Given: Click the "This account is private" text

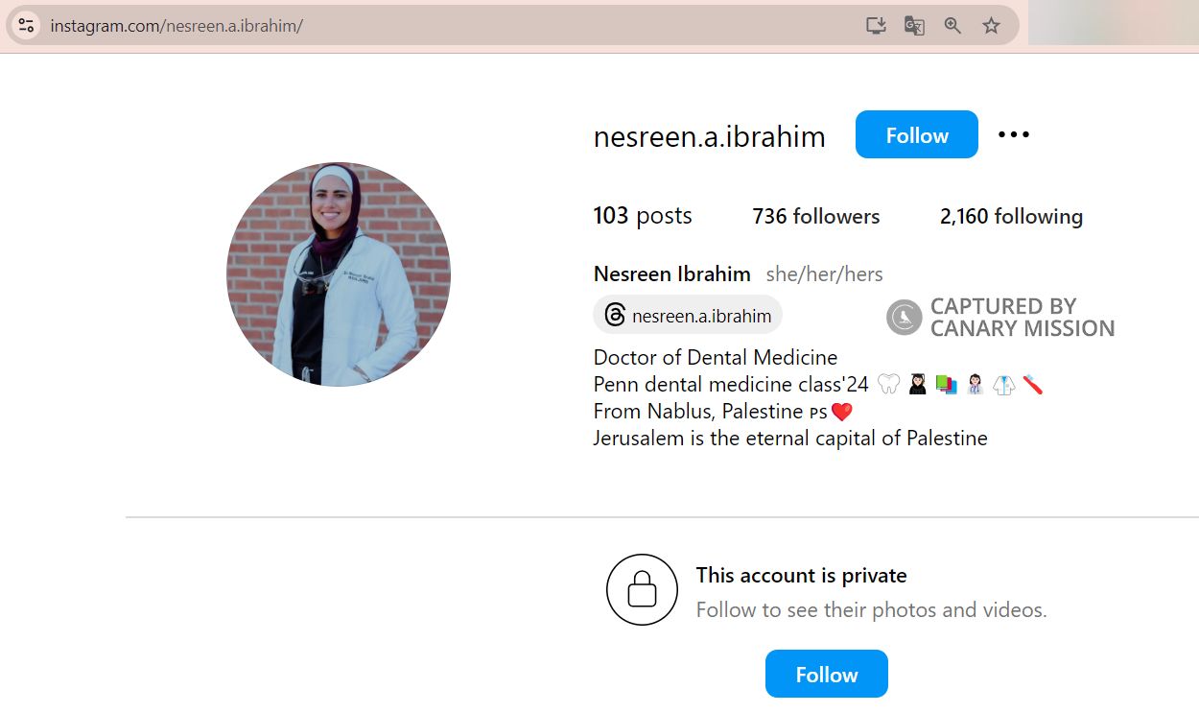Looking at the screenshot, I should click(x=801, y=576).
